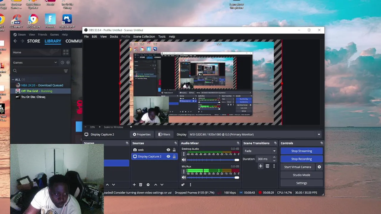Delete scene transition with trash icon

point(267,166)
